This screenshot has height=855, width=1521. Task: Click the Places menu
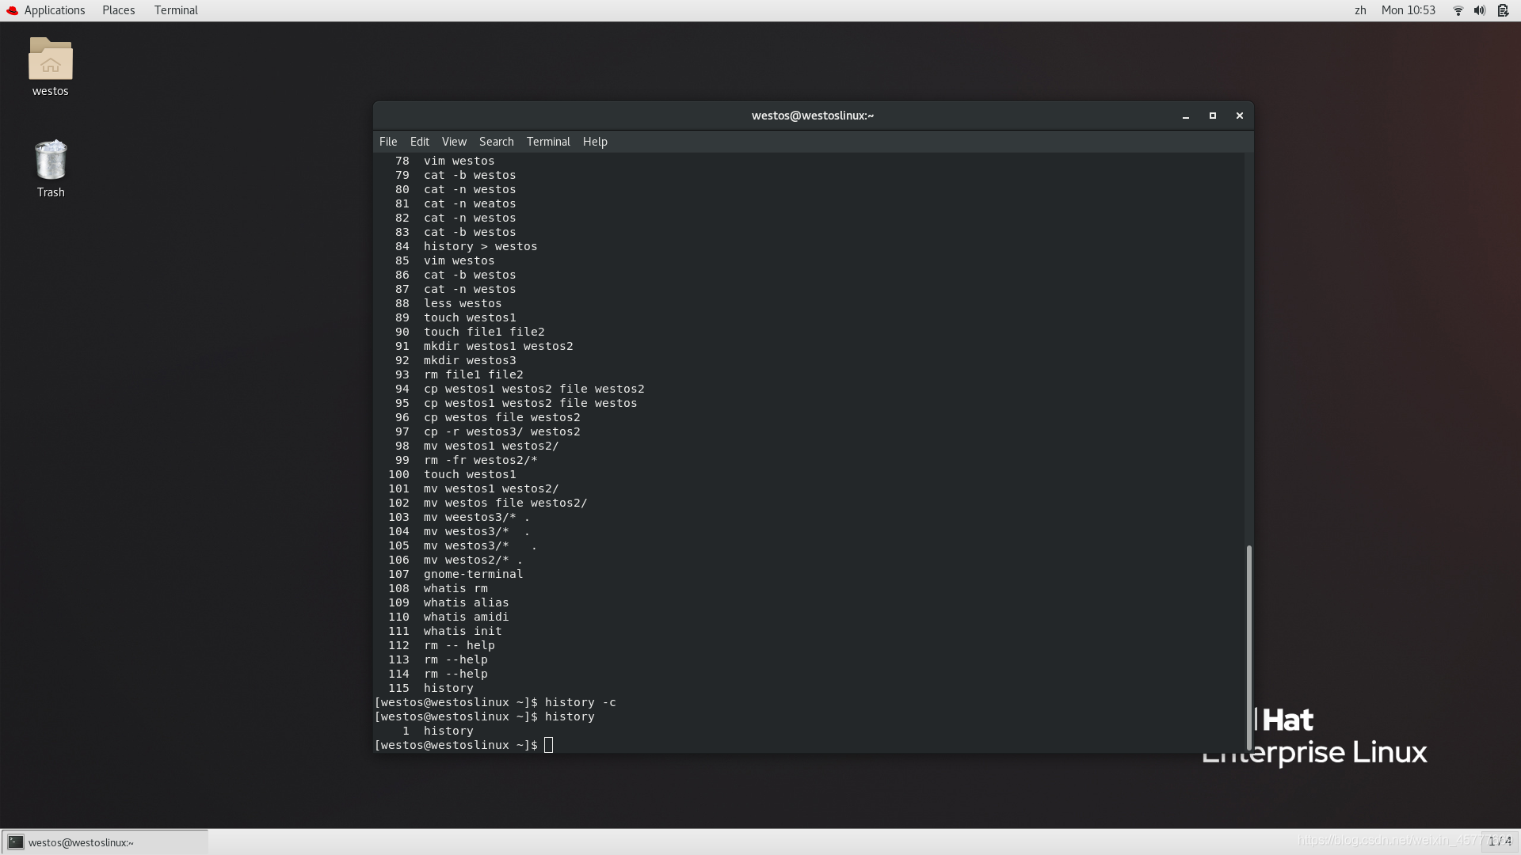pyautogui.click(x=118, y=9)
